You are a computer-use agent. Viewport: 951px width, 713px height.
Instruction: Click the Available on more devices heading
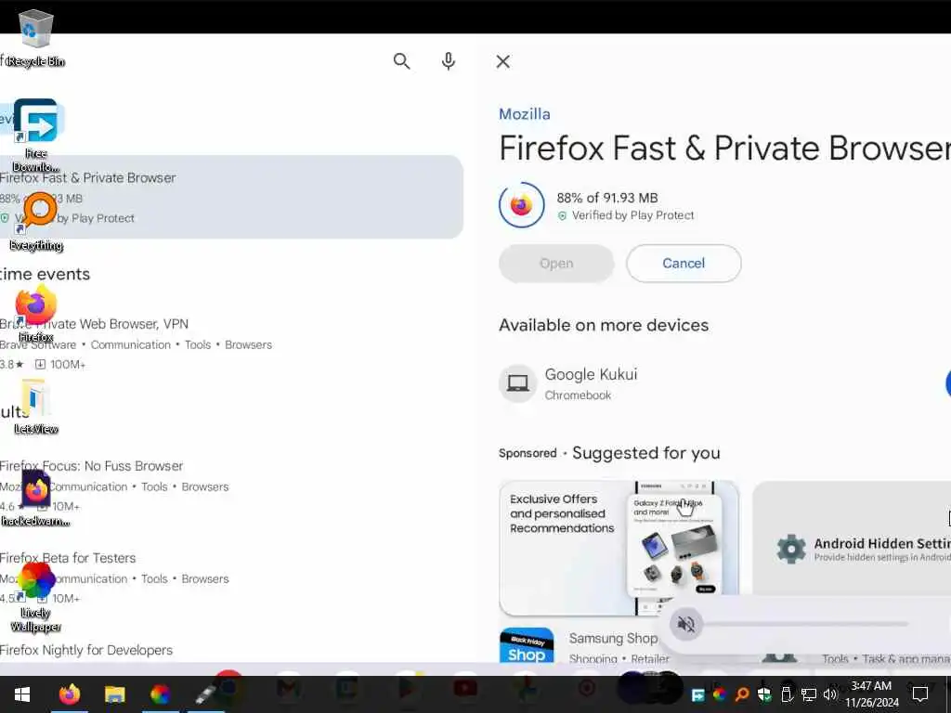(604, 325)
